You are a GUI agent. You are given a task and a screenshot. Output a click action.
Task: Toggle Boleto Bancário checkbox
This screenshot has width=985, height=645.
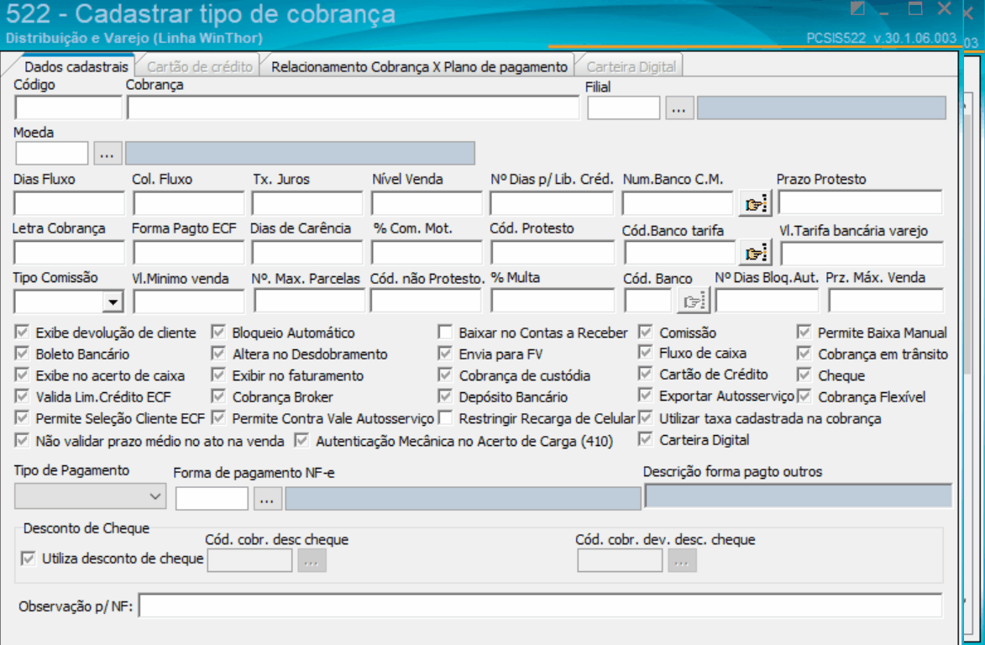pyautogui.click(x=22, y=353)
